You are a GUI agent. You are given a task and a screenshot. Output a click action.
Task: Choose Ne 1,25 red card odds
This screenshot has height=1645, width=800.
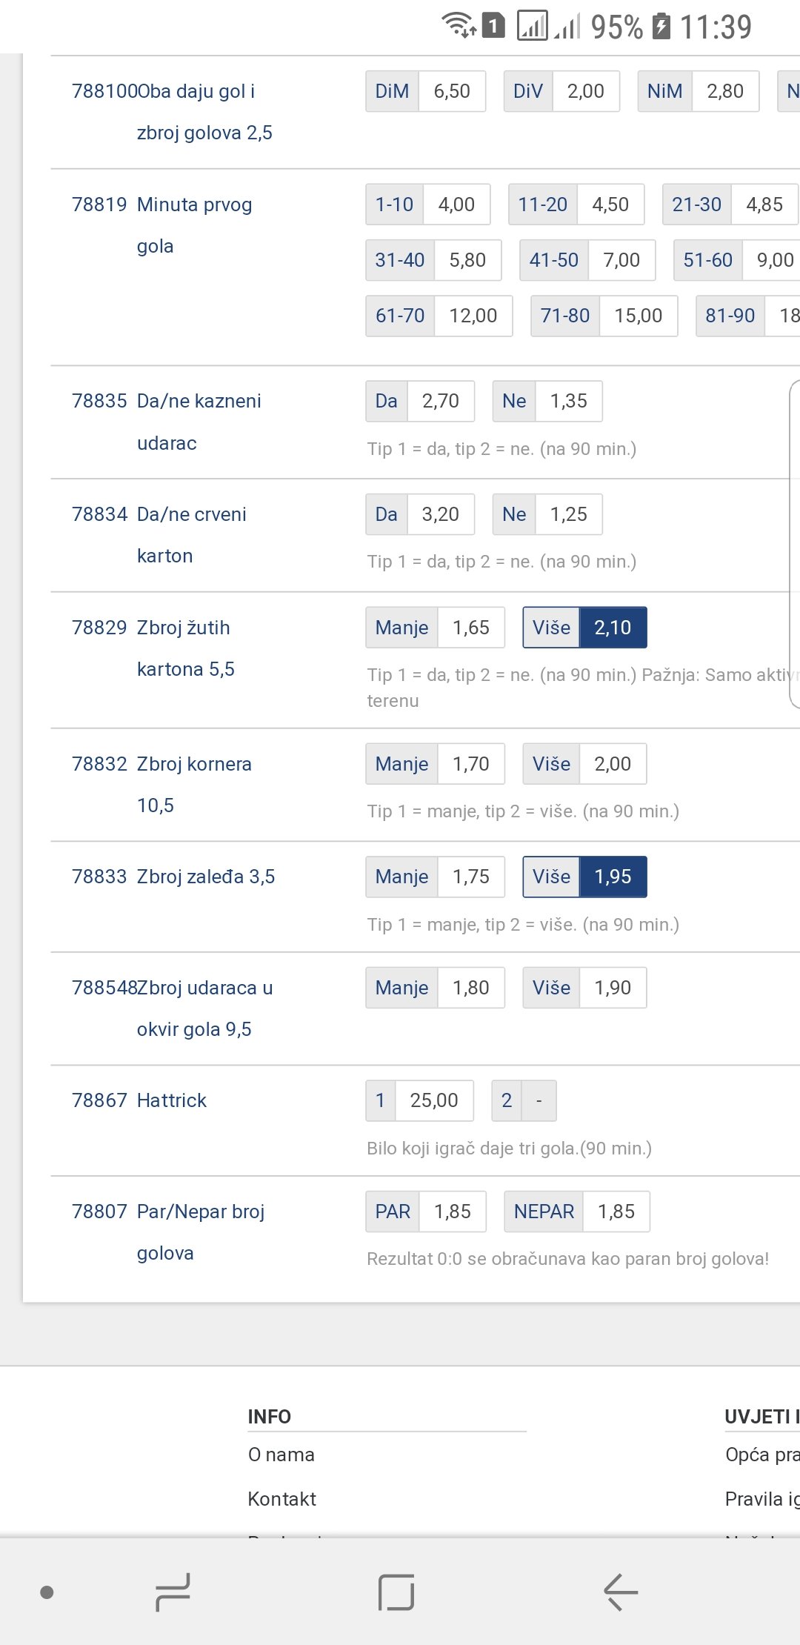[547, 514]
